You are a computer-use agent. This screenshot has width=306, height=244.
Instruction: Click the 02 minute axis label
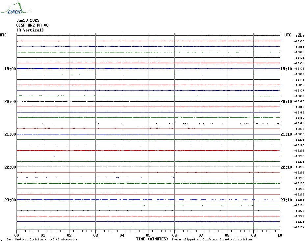pyautogui.click(x=69, y=235)
